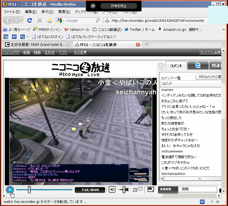Open the home page via house icon
The image size is (228, 206).
coord(49,20)
